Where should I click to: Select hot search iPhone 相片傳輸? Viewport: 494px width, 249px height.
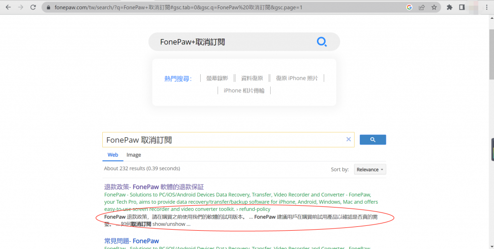[244, 91]
